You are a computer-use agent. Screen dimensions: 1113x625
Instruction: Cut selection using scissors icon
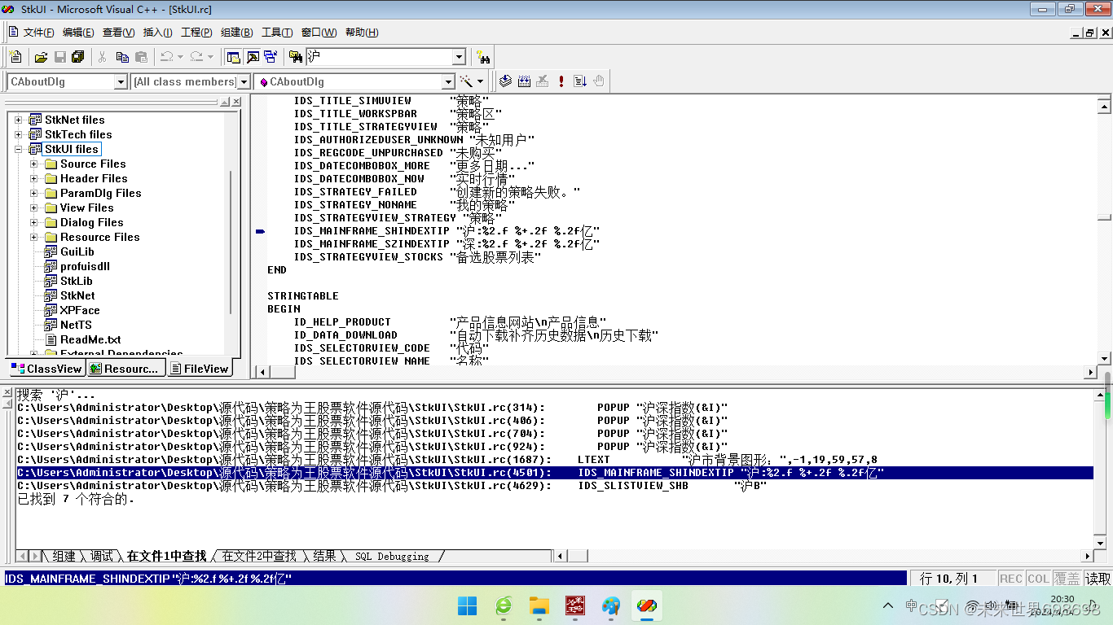pyautogui.click(x=103, y=57)
